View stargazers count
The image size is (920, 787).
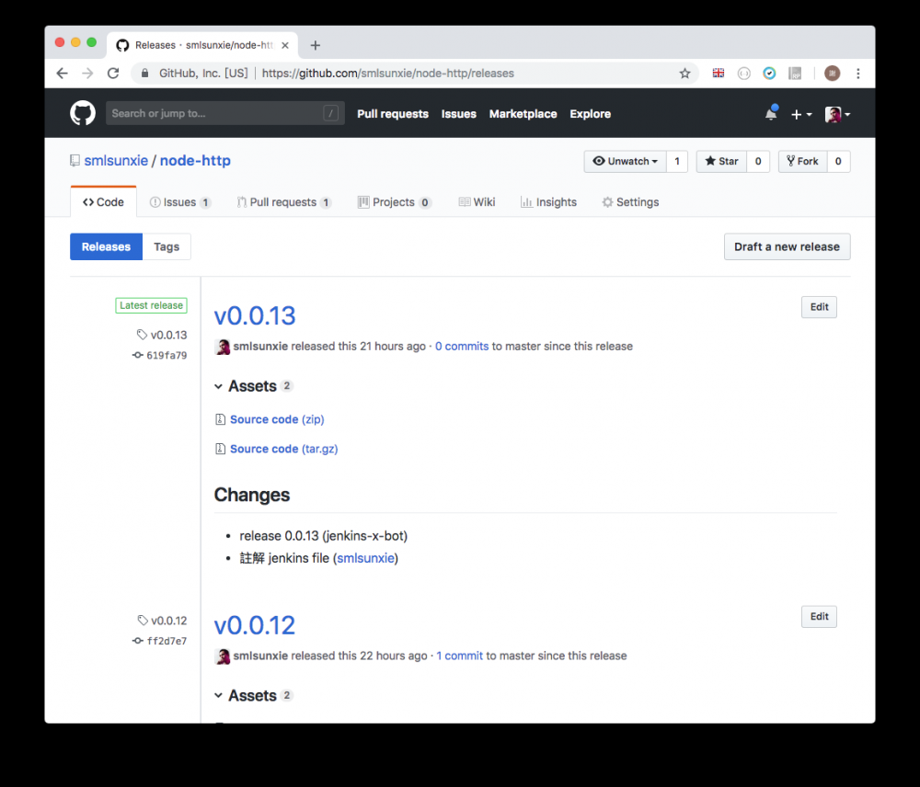point(758,161)
